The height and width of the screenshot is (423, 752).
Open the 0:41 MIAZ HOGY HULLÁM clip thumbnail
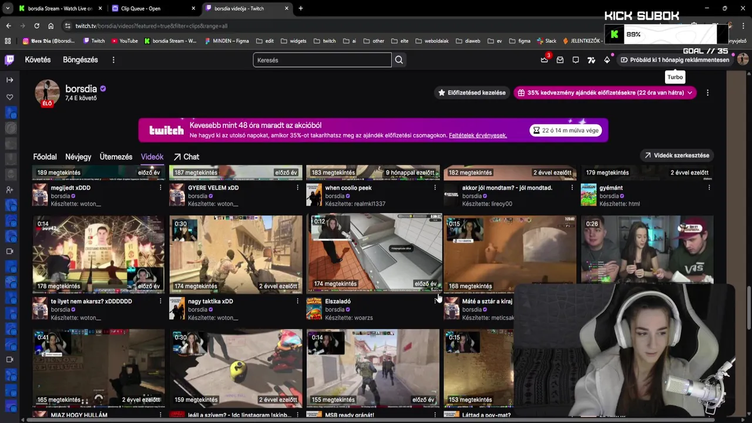point(99,368)
